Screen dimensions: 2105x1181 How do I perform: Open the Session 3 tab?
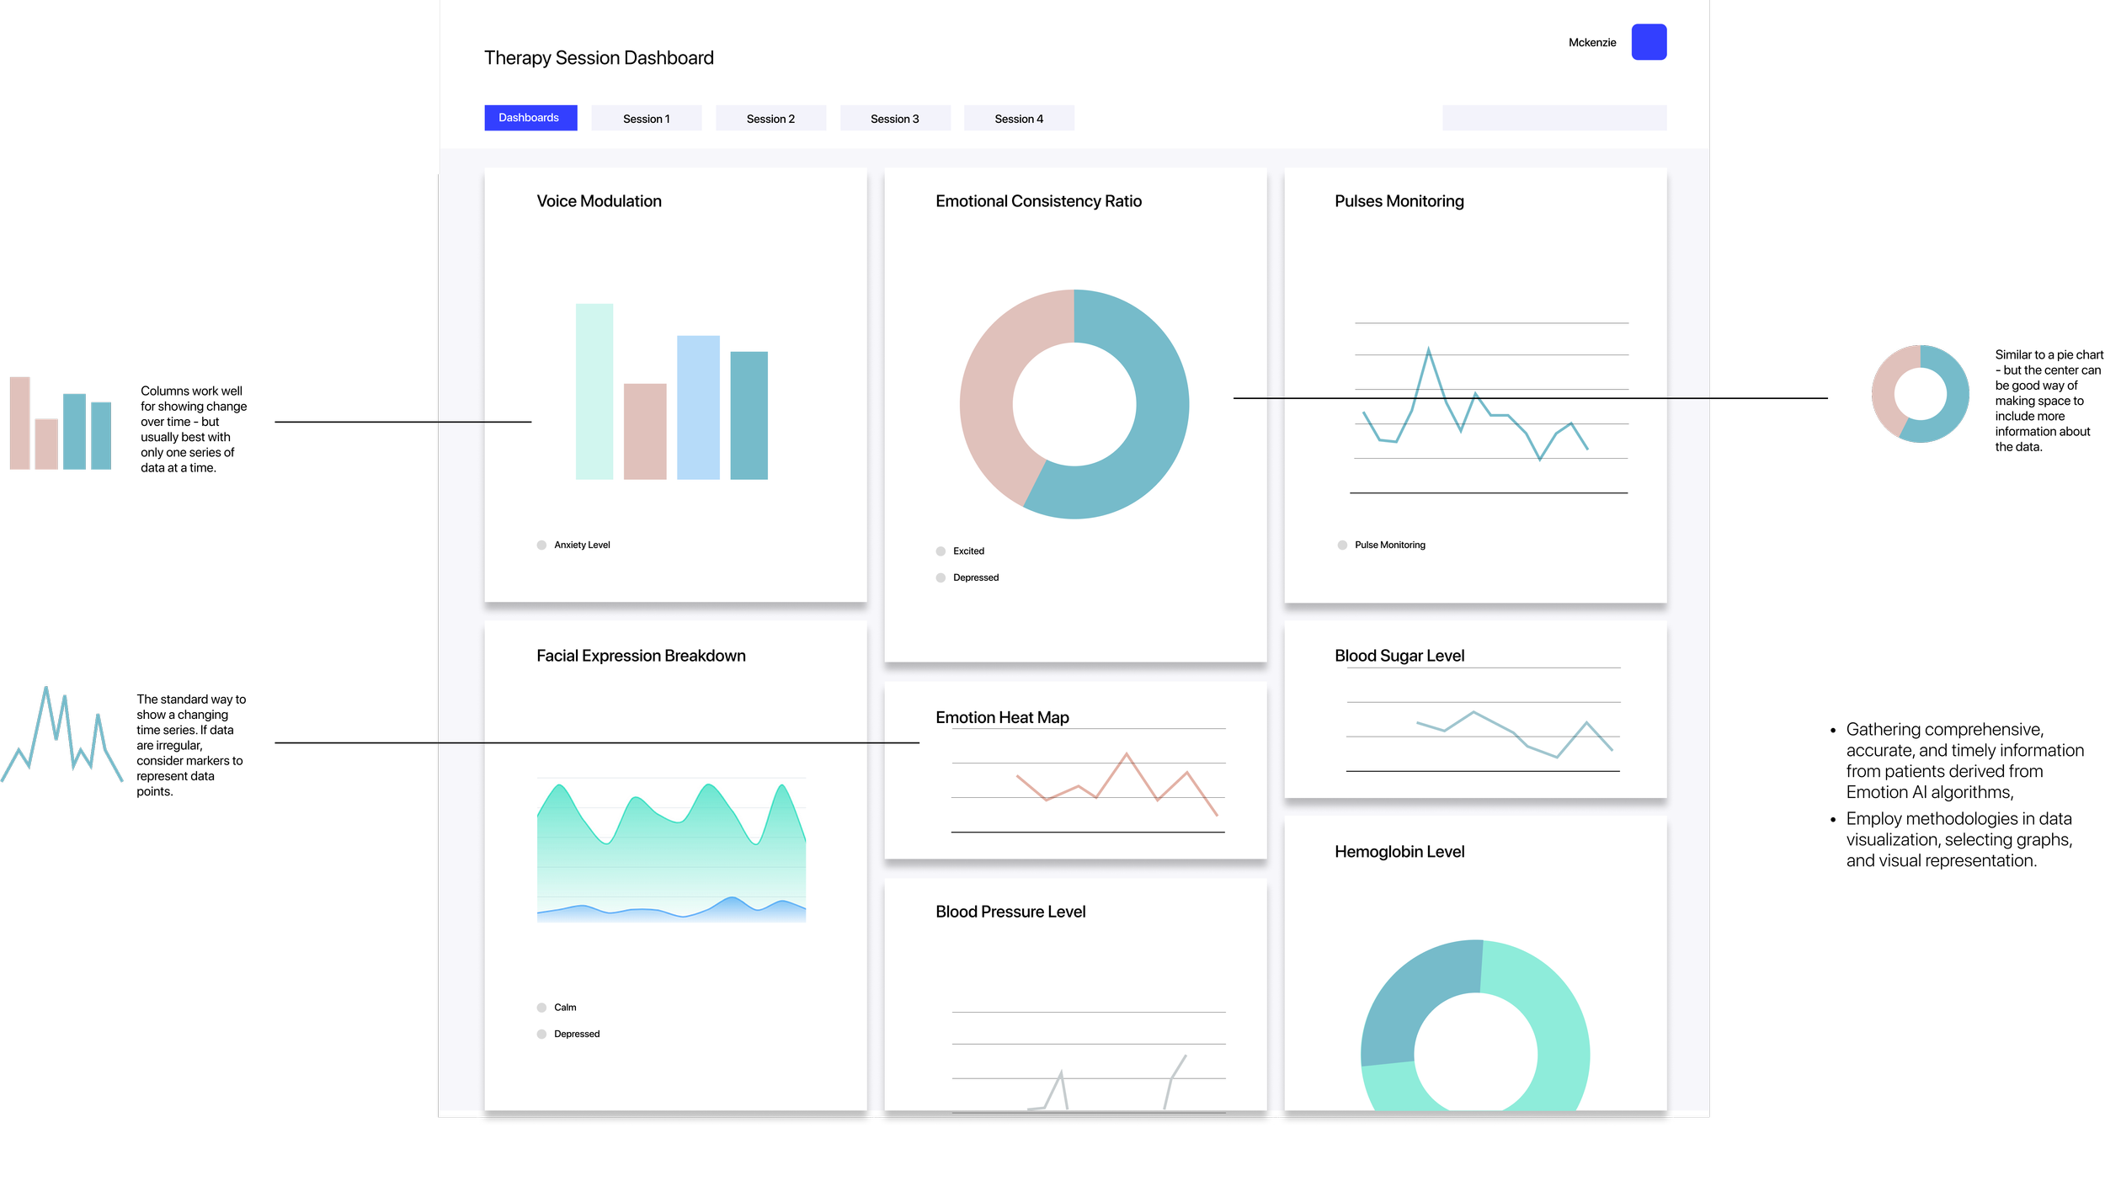click(x=894, y=119)
